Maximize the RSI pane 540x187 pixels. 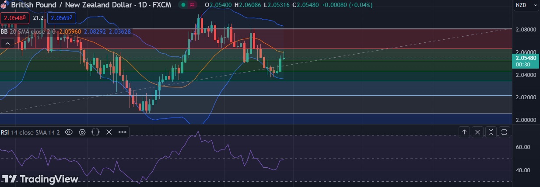click(x=504, y=132)
